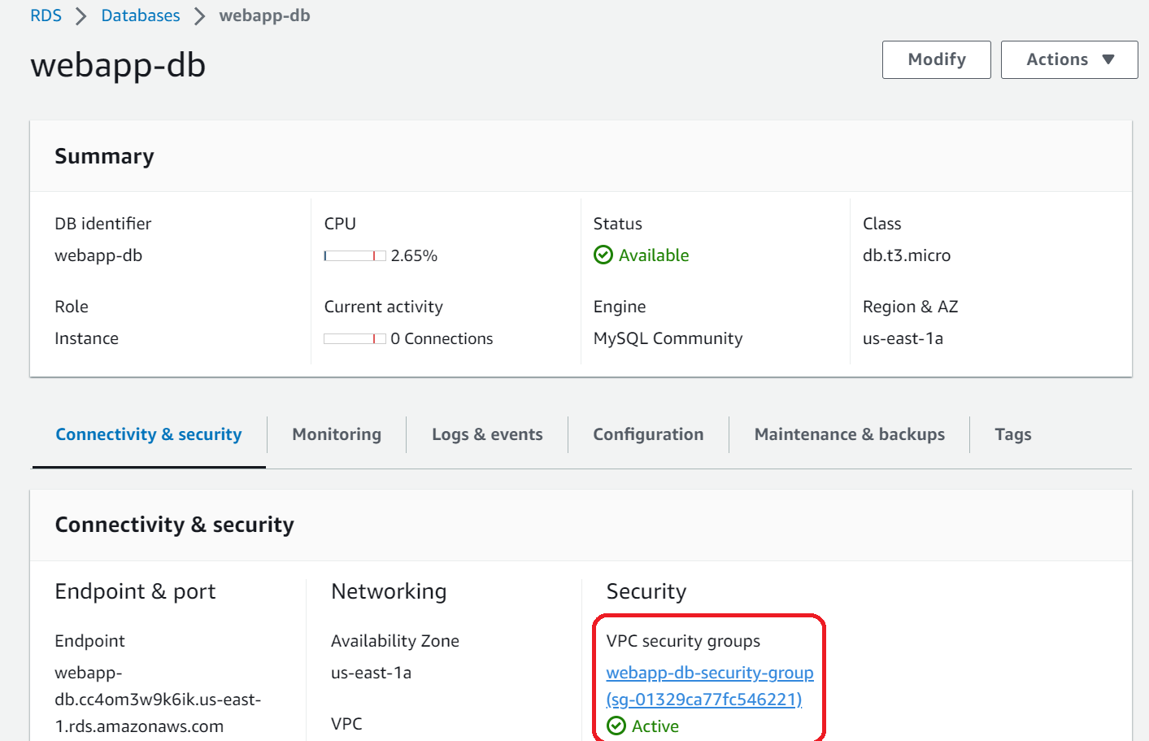Viewport: 1149px width, 741px height.
Task: Click the Current activity connections bar
Action: point(355,338)
